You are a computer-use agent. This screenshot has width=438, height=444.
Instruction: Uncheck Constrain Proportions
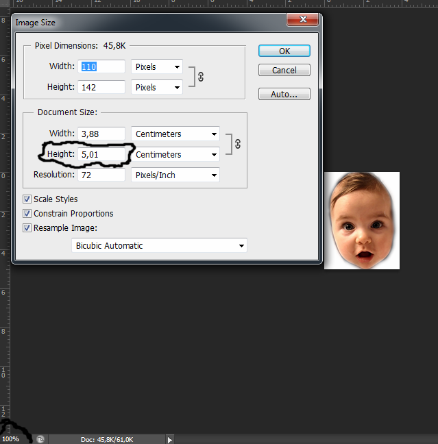coord(27,213)
